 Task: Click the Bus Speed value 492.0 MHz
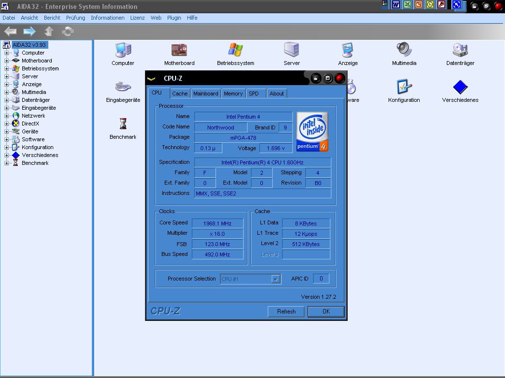217,254
